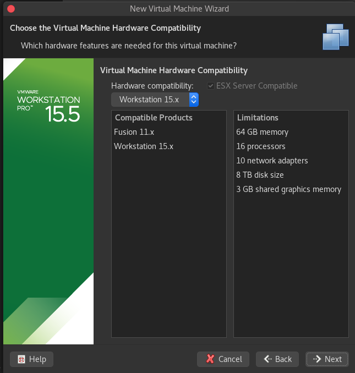
Task: Click the Hardware compatibility label
Action: [152, 86]
